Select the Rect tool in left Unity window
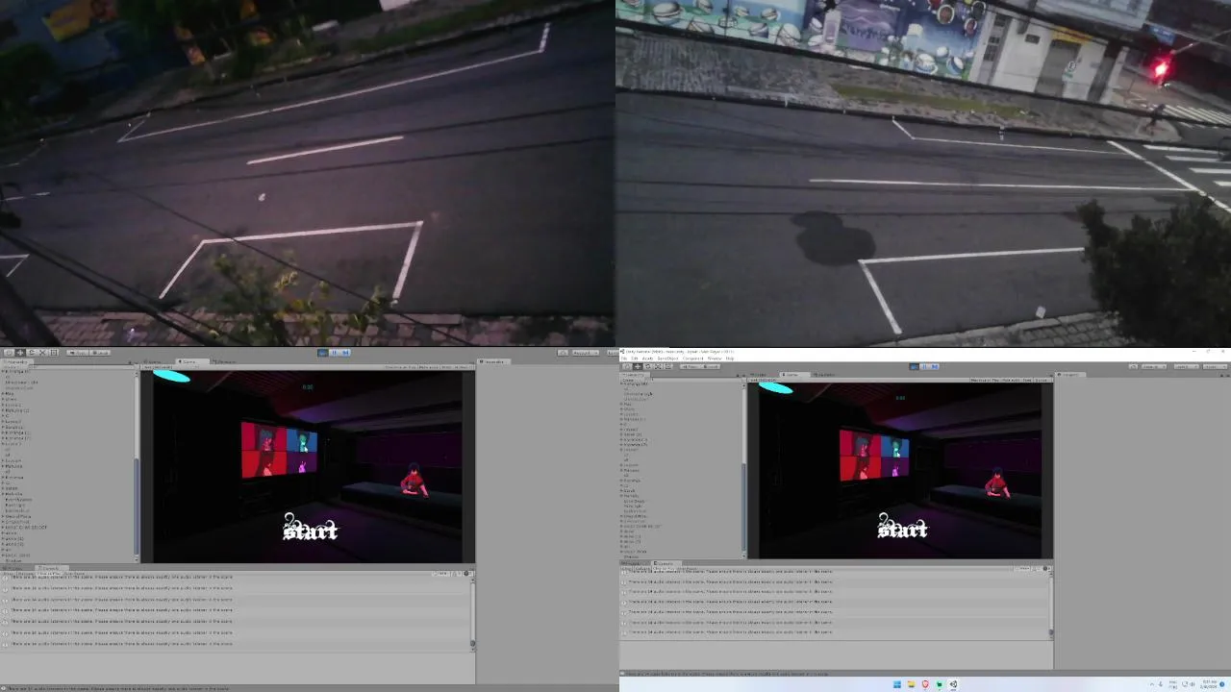The image size is (1231, 692). pyautogui.click(x=53, y=353)
